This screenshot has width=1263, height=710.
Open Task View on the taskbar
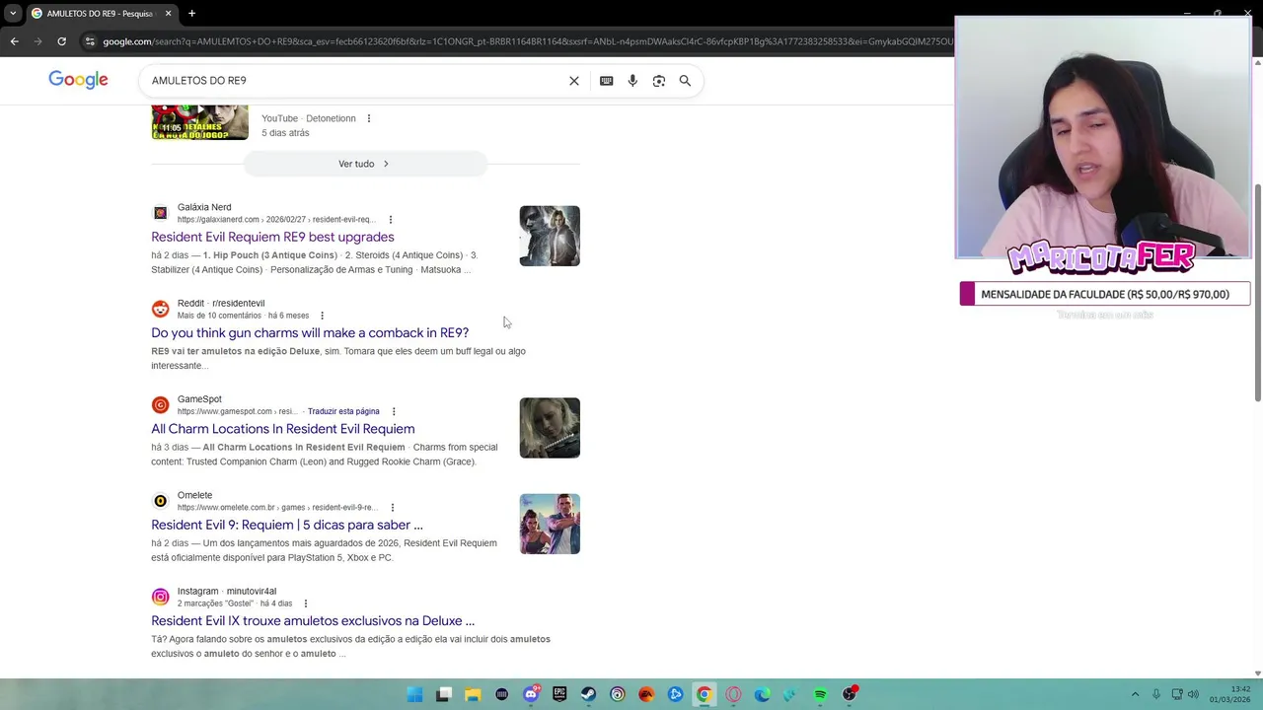click(444, 694)
